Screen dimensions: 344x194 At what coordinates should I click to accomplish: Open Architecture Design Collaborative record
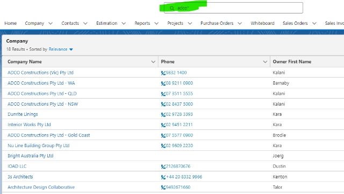coord(41,187)
